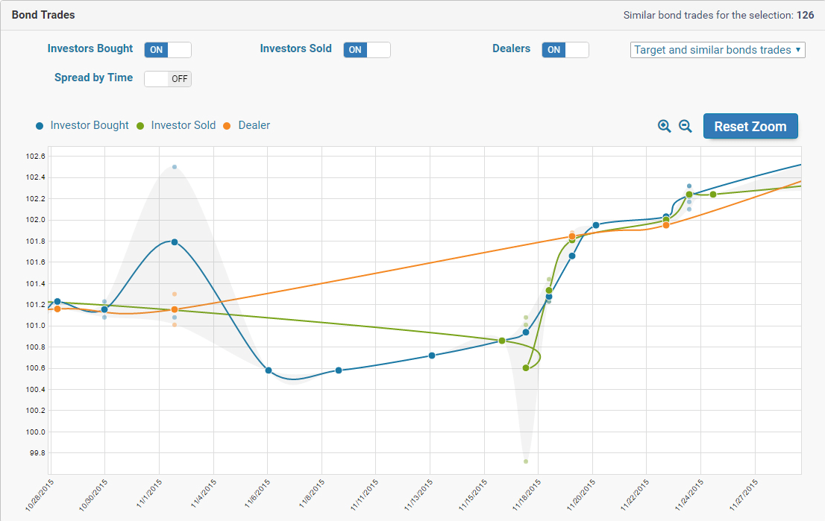Click the last Investor Sold point after 11/24/2015
The image size is (825, 521).
tap(713, 195)
